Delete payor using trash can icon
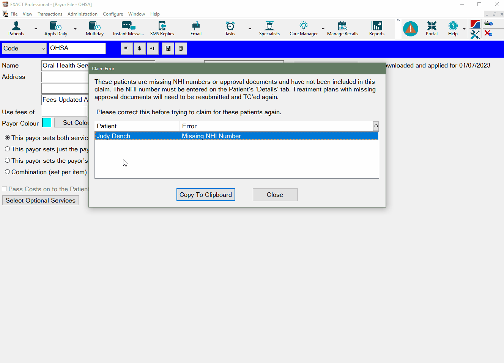 point(181,48)
